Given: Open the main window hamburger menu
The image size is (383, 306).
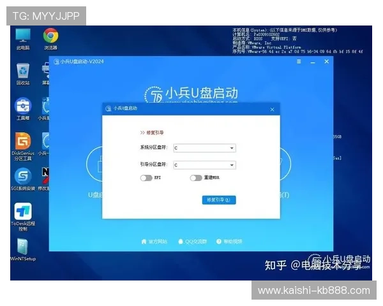Looking at the screenshot, I should [x=299, y=61].
